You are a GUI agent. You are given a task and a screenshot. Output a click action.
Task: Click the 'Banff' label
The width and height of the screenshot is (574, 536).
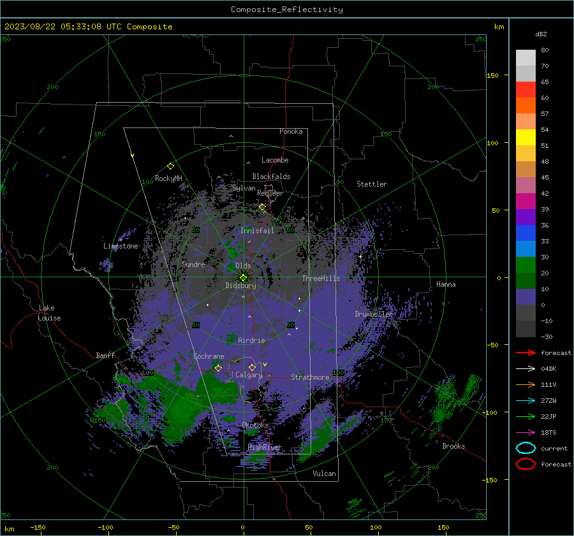pyautogui.click(x=105, y=355)
